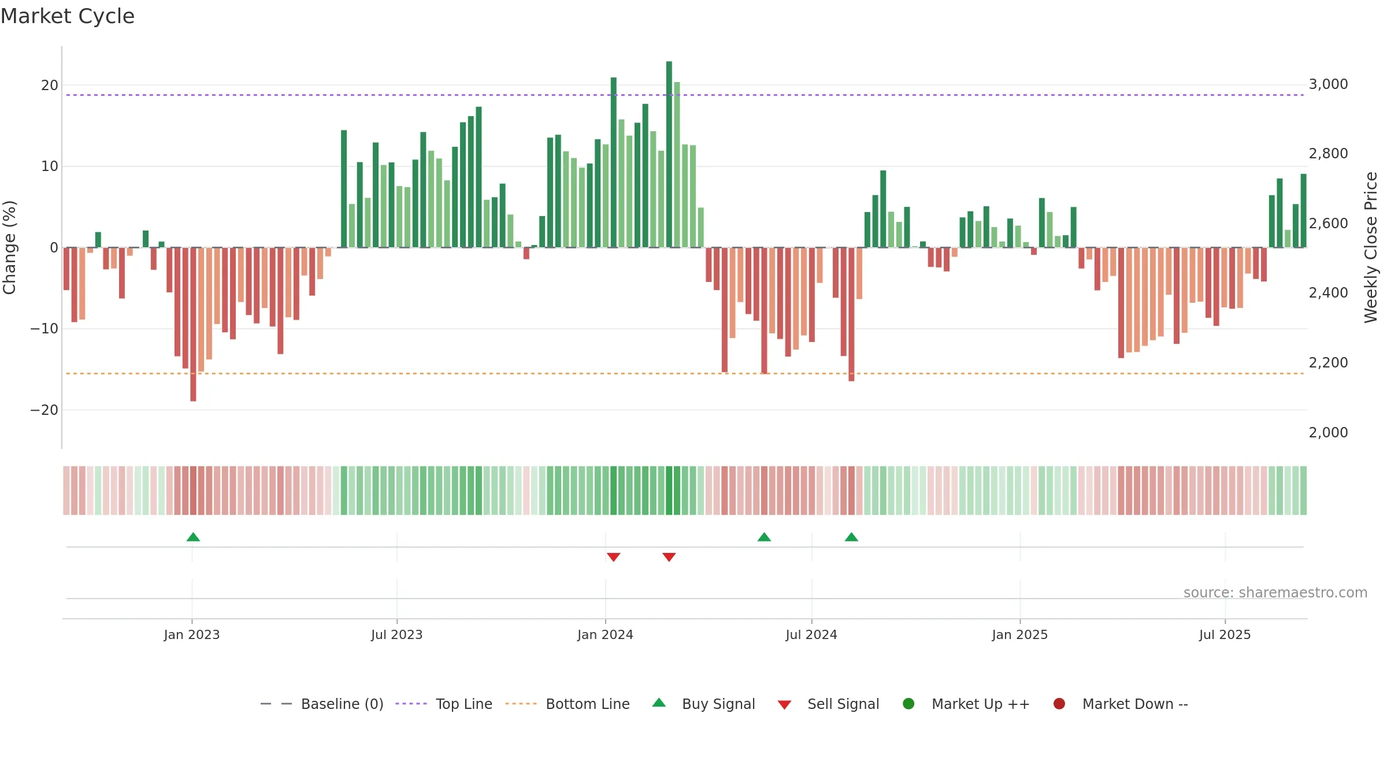Click the Jul 2024 axis label
This screenshot has height=780, width=1387.
811,634
